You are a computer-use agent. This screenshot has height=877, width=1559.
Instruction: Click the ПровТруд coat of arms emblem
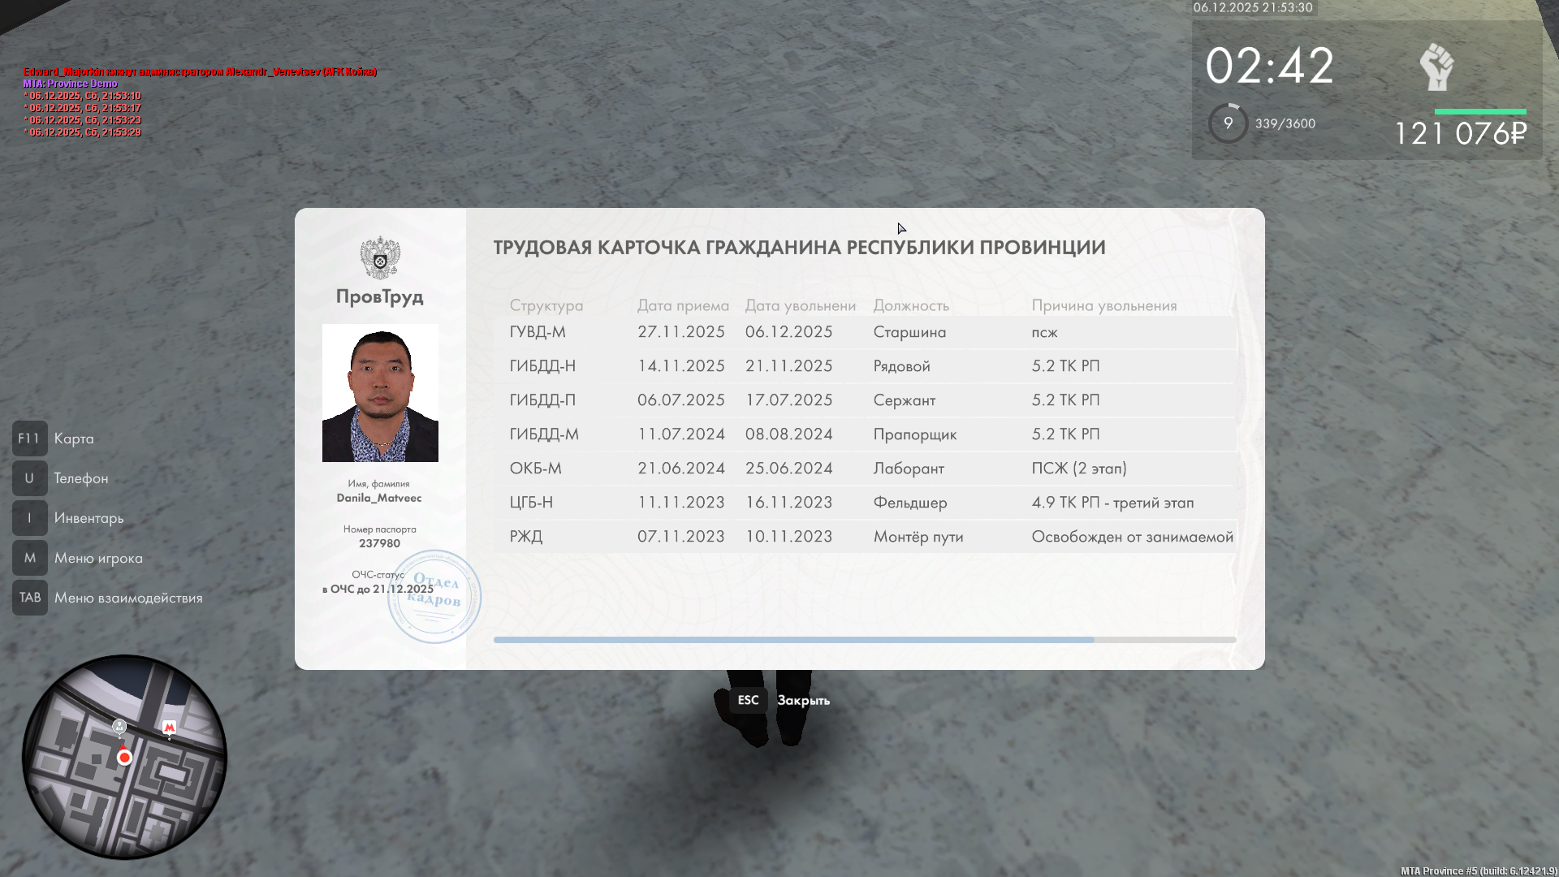(380, 257)
